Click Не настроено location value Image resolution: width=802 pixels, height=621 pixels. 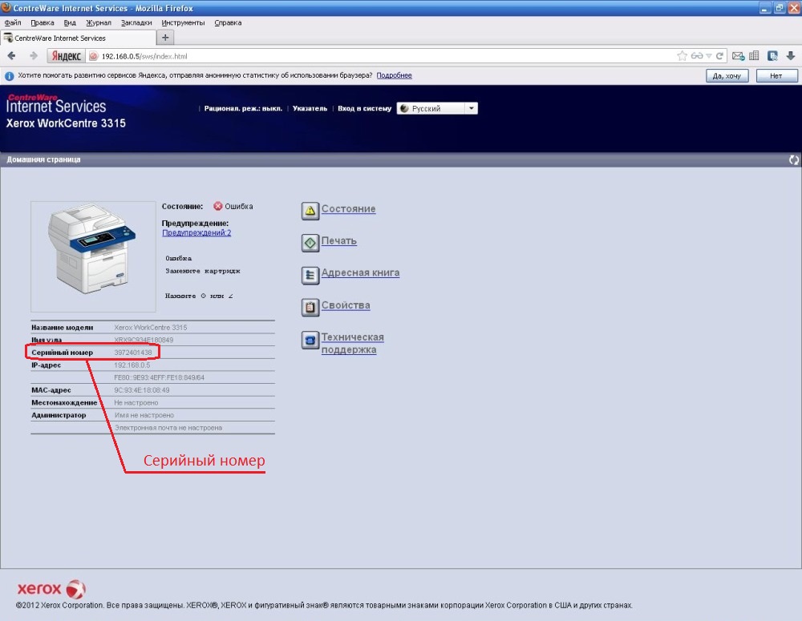point(136,403)
